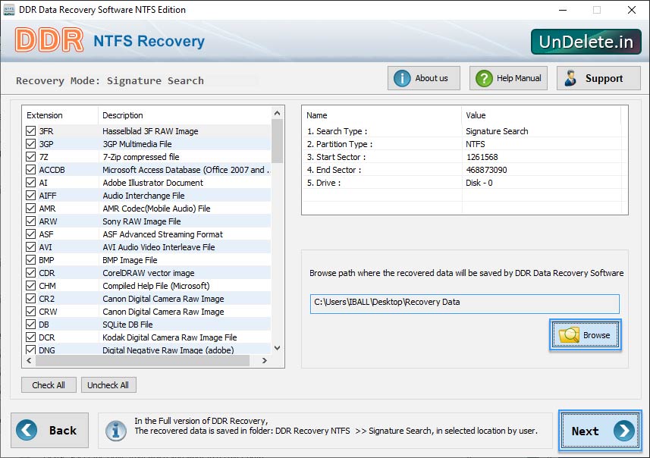The width and height of the screenshot is (650, 458).
Task: Go Back to previous step
Action: point(49,430)
